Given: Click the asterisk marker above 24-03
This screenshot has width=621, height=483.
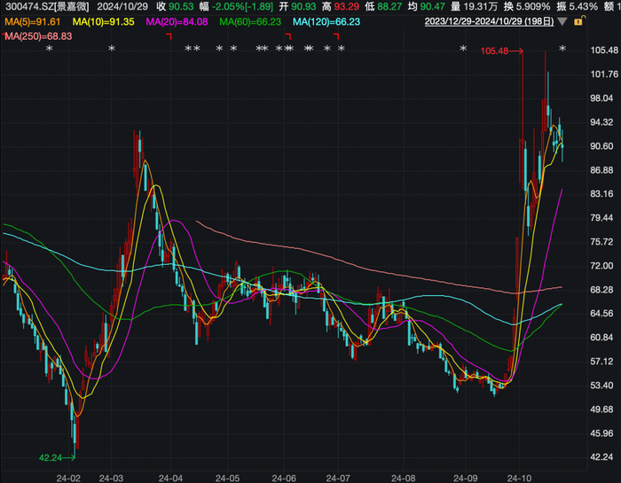Looking at the screenshot, I should coord(111,50).
